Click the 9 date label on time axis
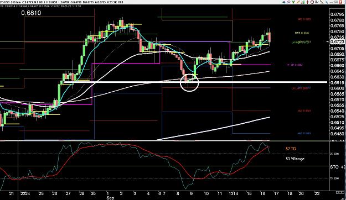Viewport: 346px width, 200px height. (192, 193)
